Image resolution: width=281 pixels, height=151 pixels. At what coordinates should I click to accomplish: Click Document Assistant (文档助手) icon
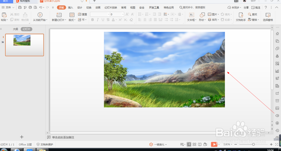(241, 15)
